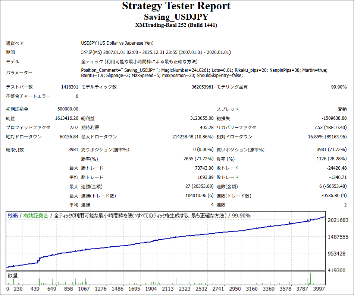Click the Strategy Tester Report title
Image resolution: width=354 pixels, height=295 pixels.
176,6
